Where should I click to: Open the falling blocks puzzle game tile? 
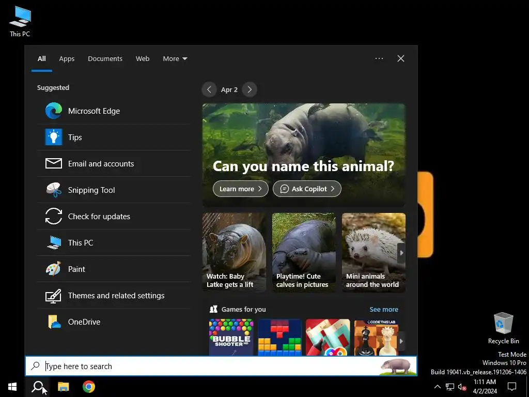pyautogui.click(x=279, y=337)
